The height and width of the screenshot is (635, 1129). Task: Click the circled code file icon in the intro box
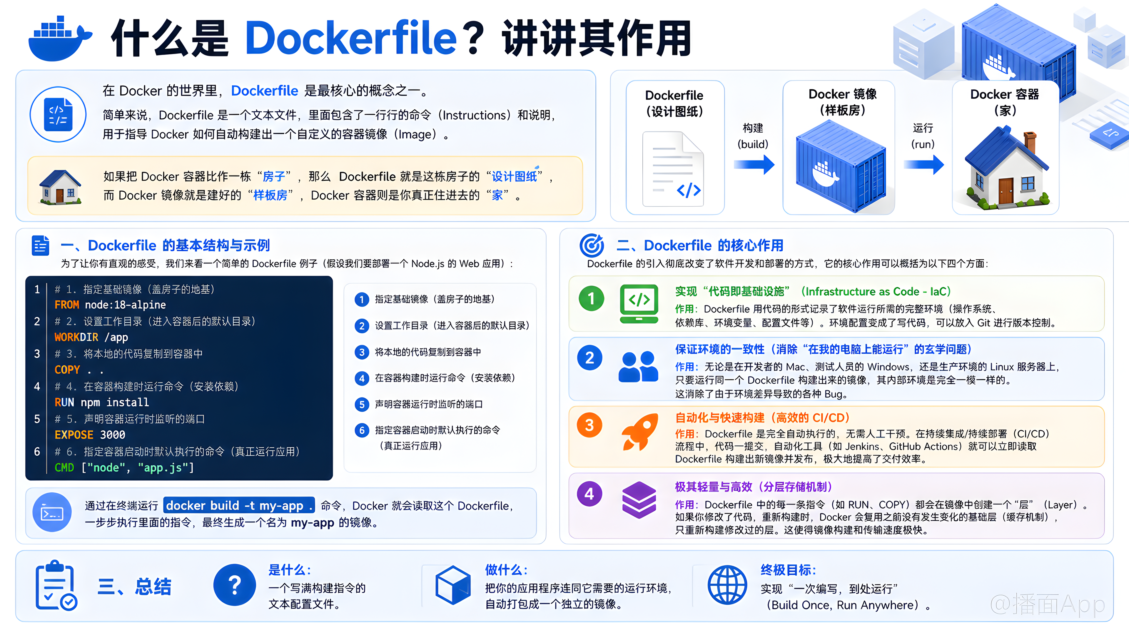(x=58, y=114)
